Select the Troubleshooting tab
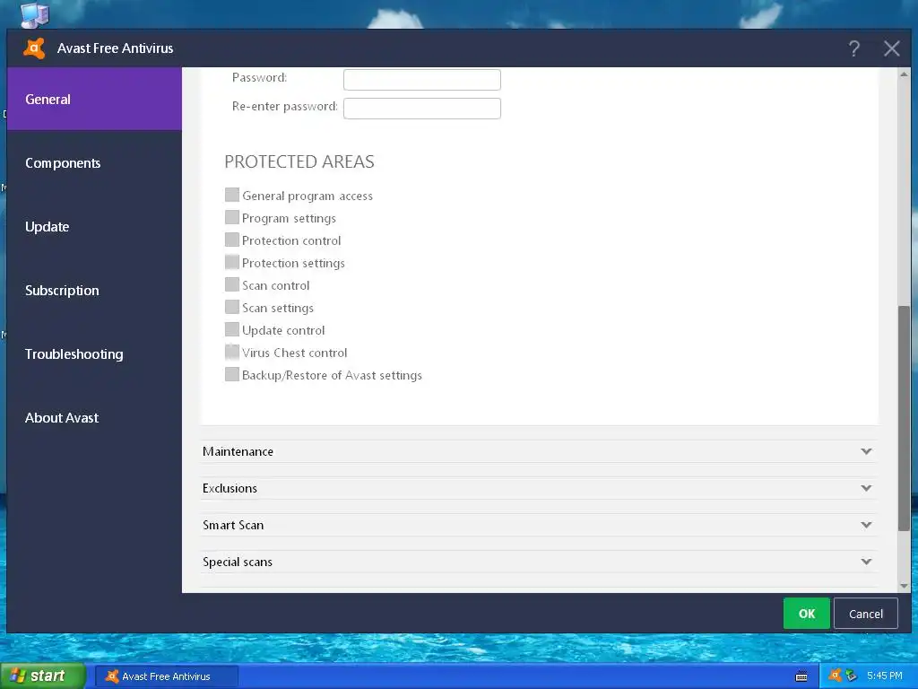The image size is (918, 689). point(94,353)
